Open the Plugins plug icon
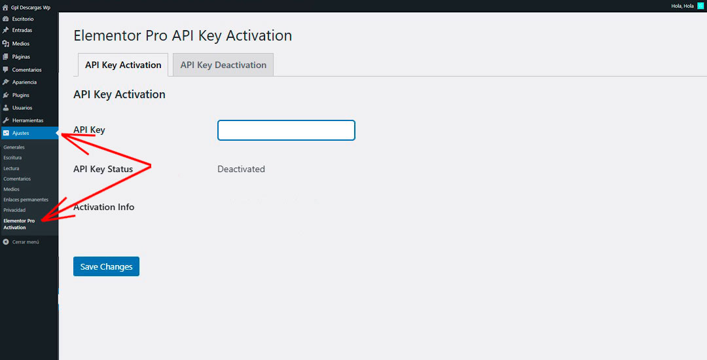The image size is (707, 360). (x=5, y=95)
